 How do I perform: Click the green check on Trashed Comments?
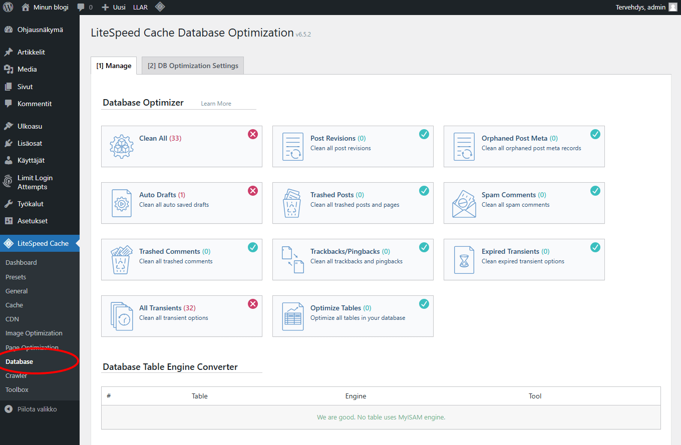coord(253,247)
